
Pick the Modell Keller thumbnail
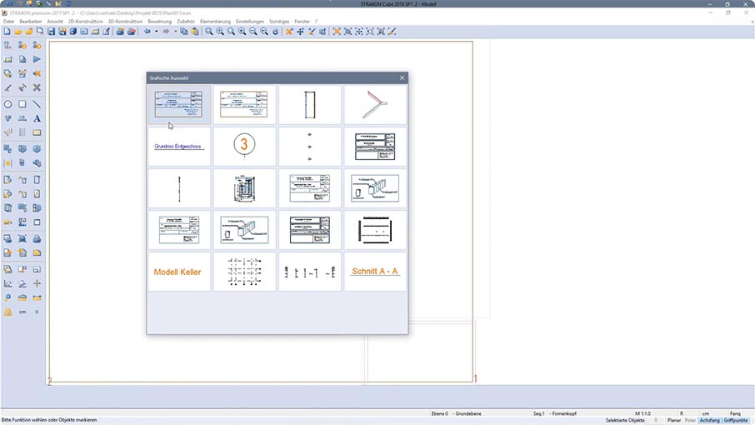point(179,272)
